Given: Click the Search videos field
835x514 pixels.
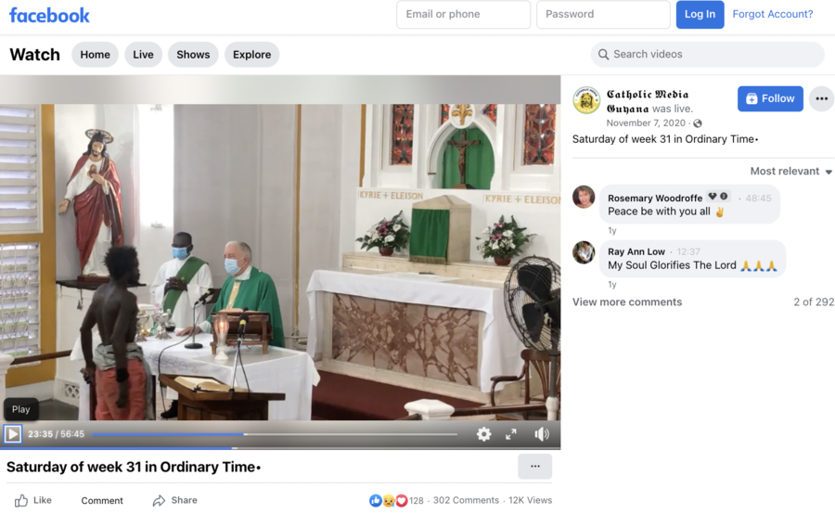Looking at the screenshot, I should (x=714, y=55).
